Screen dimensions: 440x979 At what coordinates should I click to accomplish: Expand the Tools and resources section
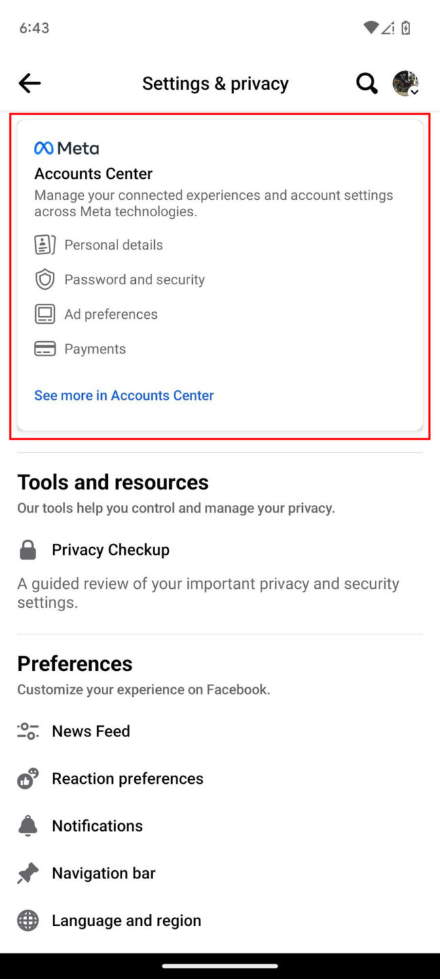[x=113, y=482]
